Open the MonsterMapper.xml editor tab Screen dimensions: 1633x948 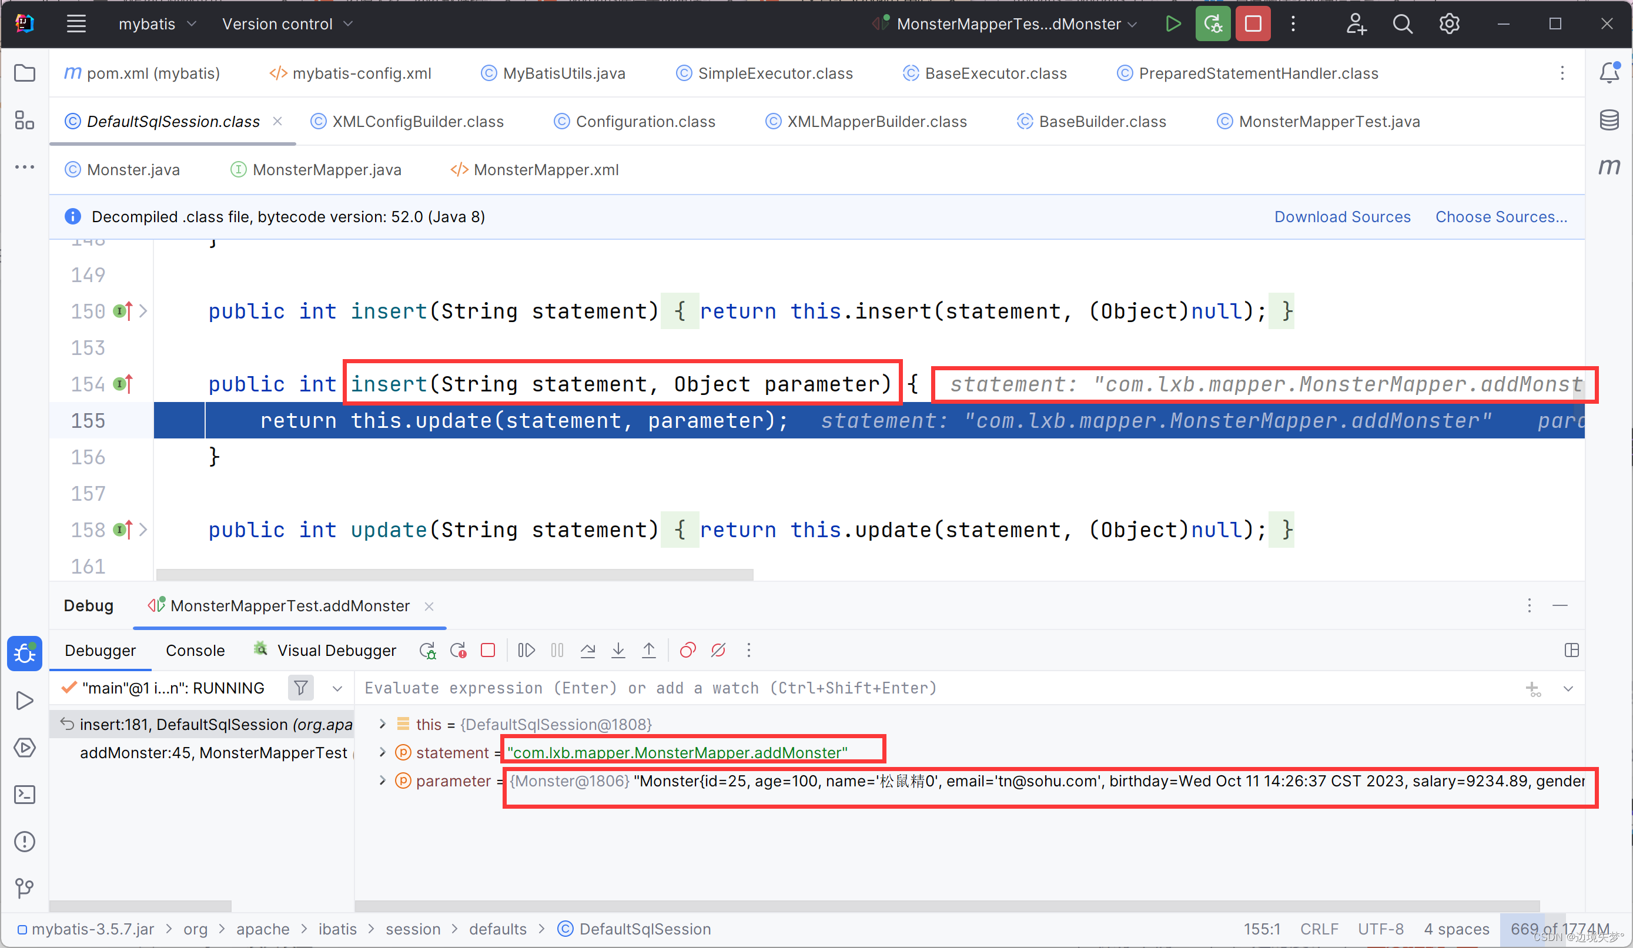(546, 170)
